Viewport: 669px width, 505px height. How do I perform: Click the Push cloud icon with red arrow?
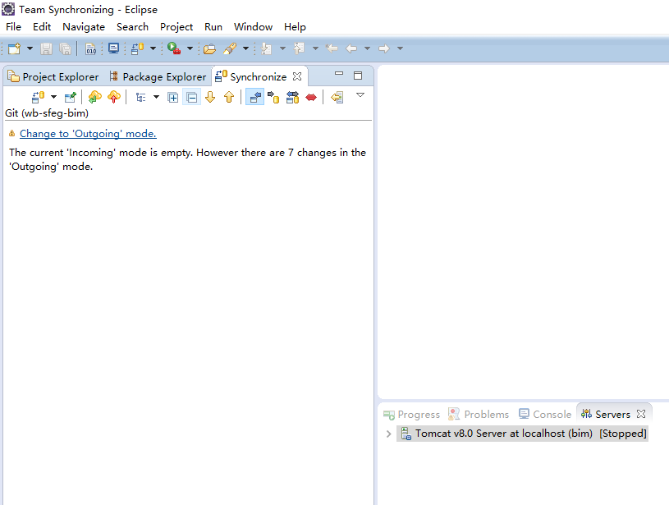coord(114,98)
